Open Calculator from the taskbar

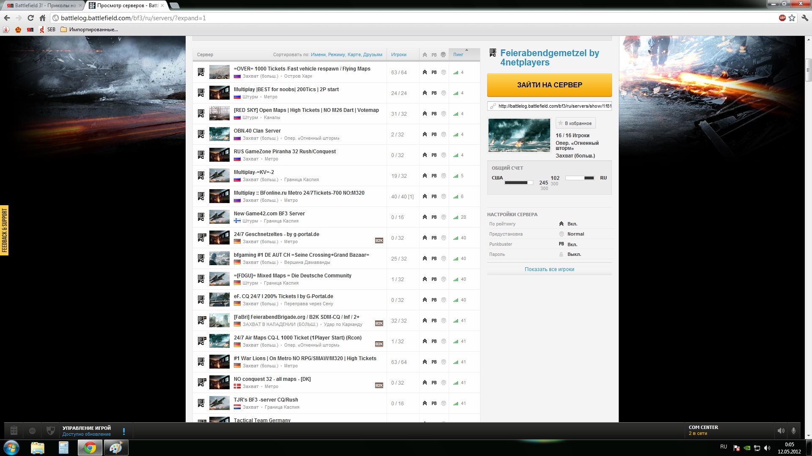(63, 448)
